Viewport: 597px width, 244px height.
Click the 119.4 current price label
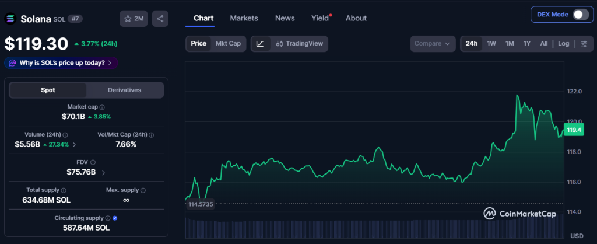[x=574, y=130]
